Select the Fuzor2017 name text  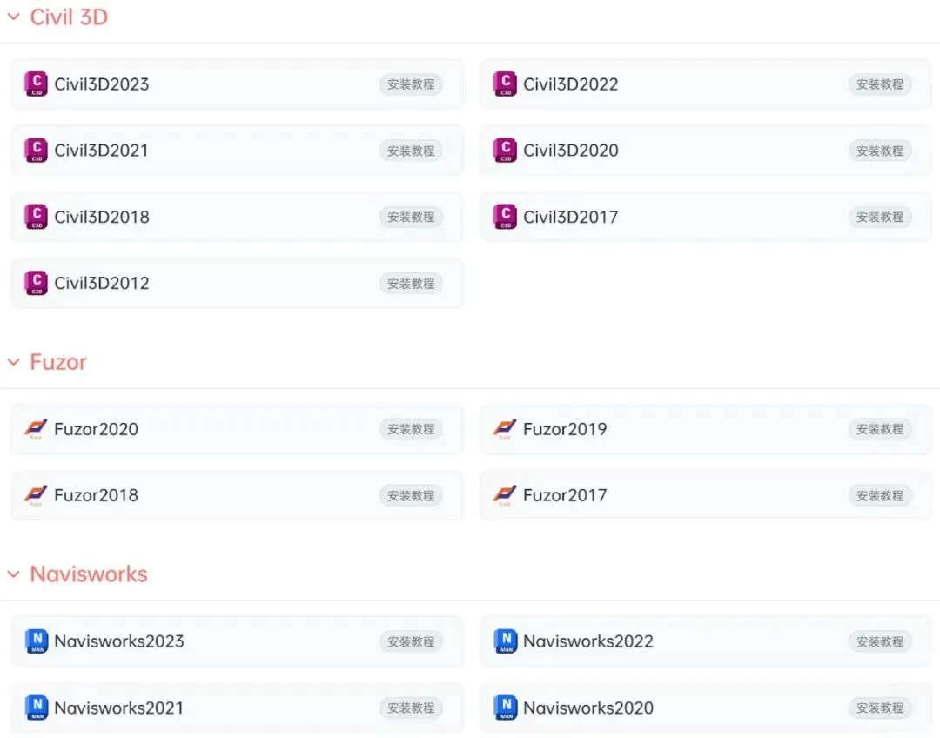tap(565, 495)
